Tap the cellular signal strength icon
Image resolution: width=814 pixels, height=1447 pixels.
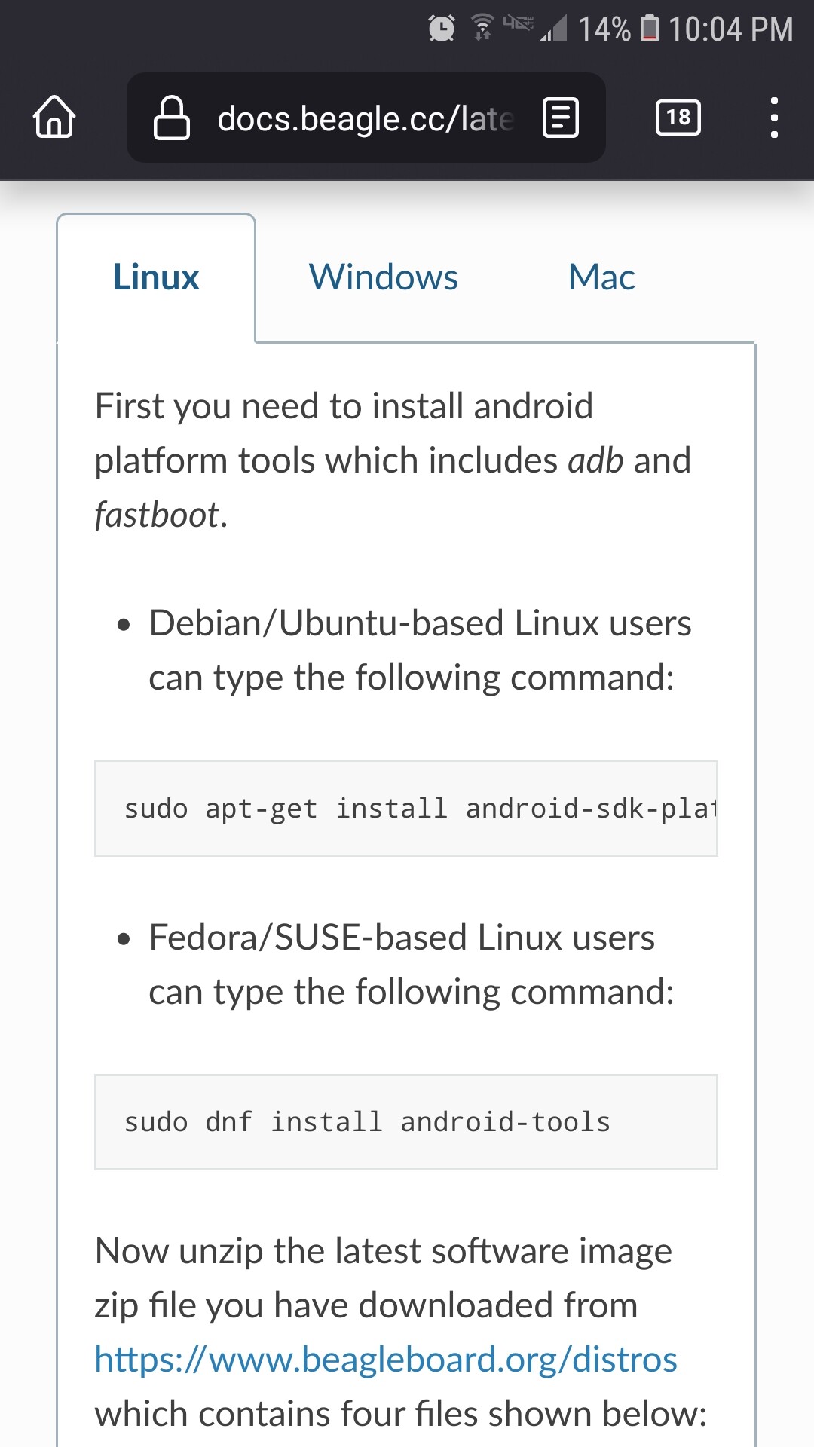[554, 29]
